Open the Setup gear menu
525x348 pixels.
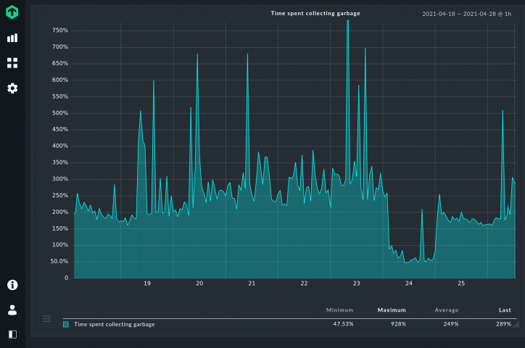click(12, 88)
